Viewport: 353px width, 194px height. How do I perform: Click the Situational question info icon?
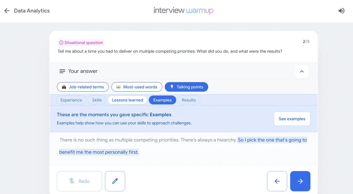pyautogui.click(x=61, y=43)
